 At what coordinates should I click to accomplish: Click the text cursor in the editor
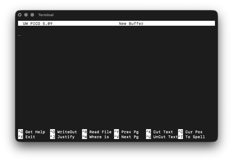tap(19, 35)
